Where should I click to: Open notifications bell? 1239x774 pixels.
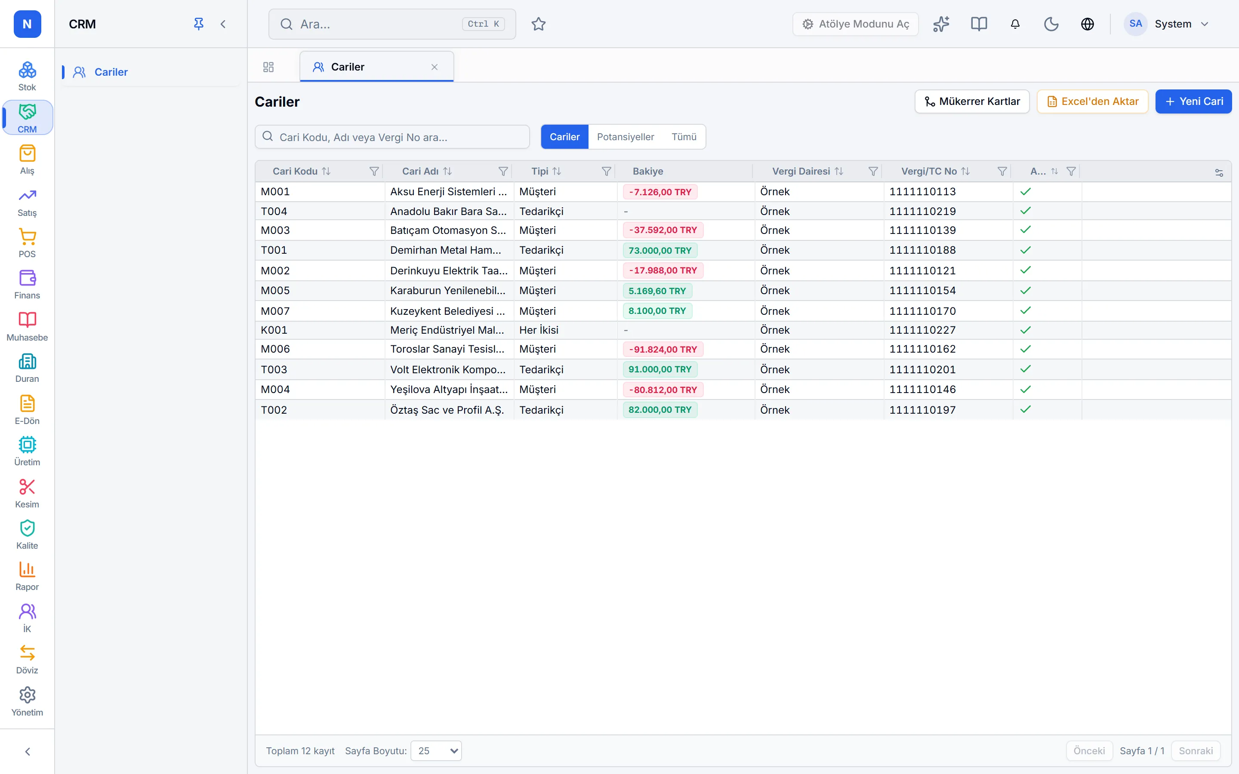[1015, 24]
